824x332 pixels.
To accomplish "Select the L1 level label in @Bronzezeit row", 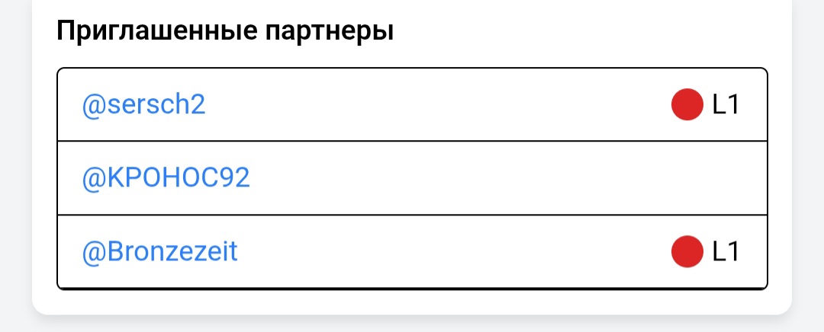I will 726,251.
